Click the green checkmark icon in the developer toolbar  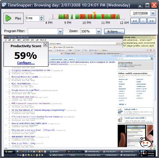pos(147,50)
